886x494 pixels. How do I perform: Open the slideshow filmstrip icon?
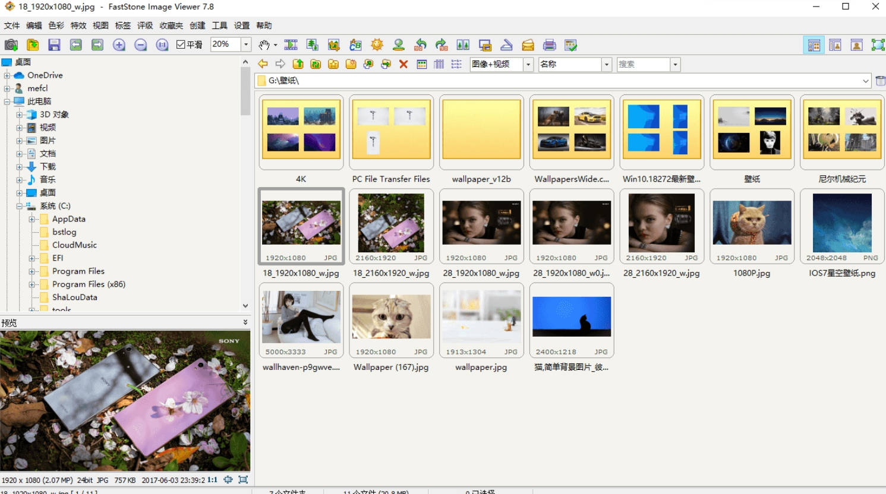[x=291, y=45]
